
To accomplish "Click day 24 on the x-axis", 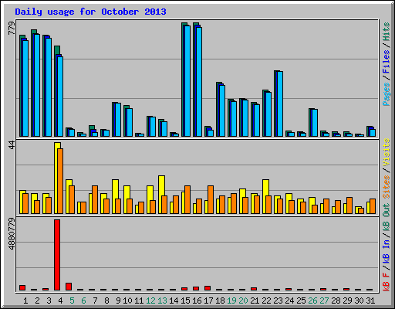I will [x=289, y=301].
